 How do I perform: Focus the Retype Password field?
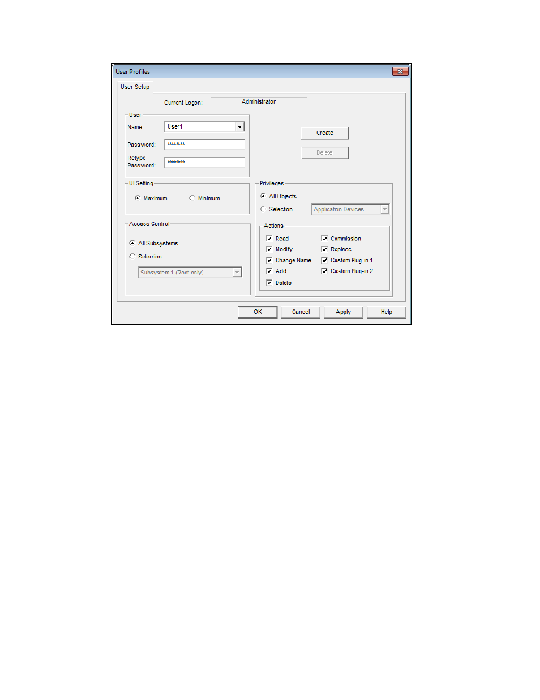(204, 162)
